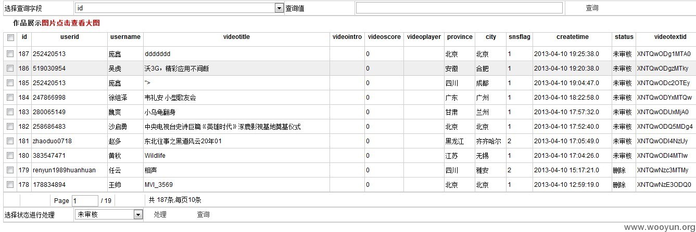Tick the select-all checkbox in header
696x232 pixels.
click(x=10, y=38)
